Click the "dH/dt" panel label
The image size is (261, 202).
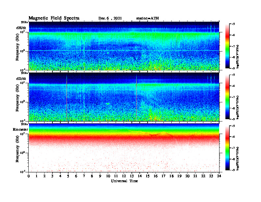click(21, 28)
